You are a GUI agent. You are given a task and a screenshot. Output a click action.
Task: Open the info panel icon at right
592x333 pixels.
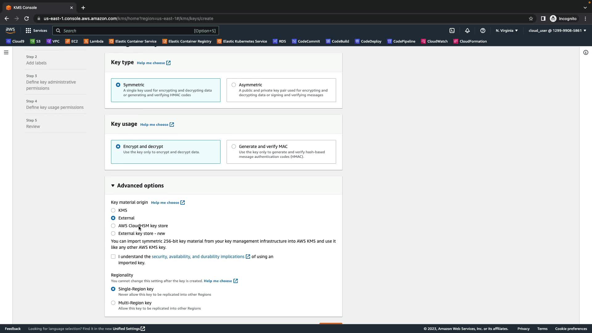point(586,52)
